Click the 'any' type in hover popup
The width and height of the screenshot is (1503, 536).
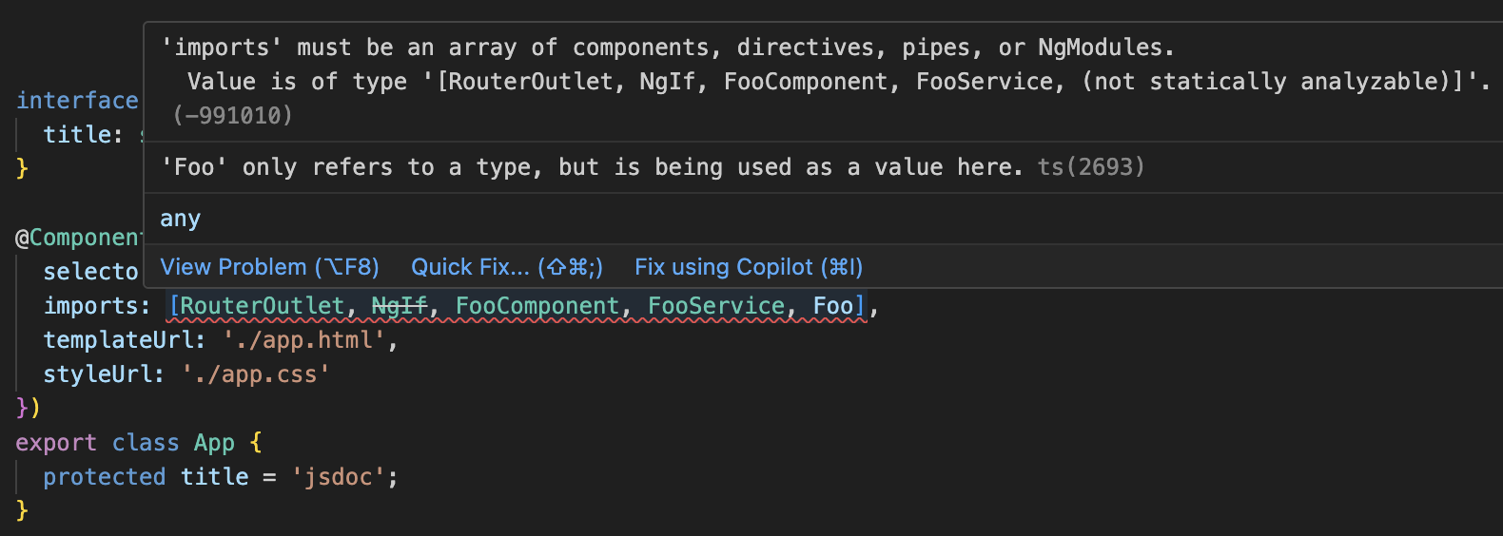pyautogui.click(x=180, y=219)
